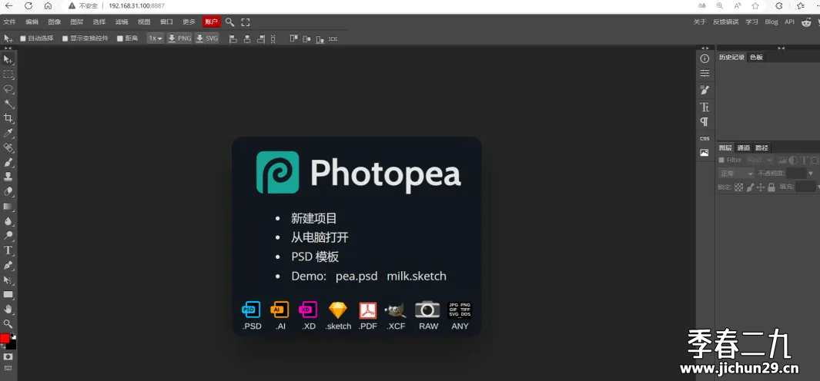The image size is (820, 381).
Task: Select the Pen tool
Action: click(8, 265)
